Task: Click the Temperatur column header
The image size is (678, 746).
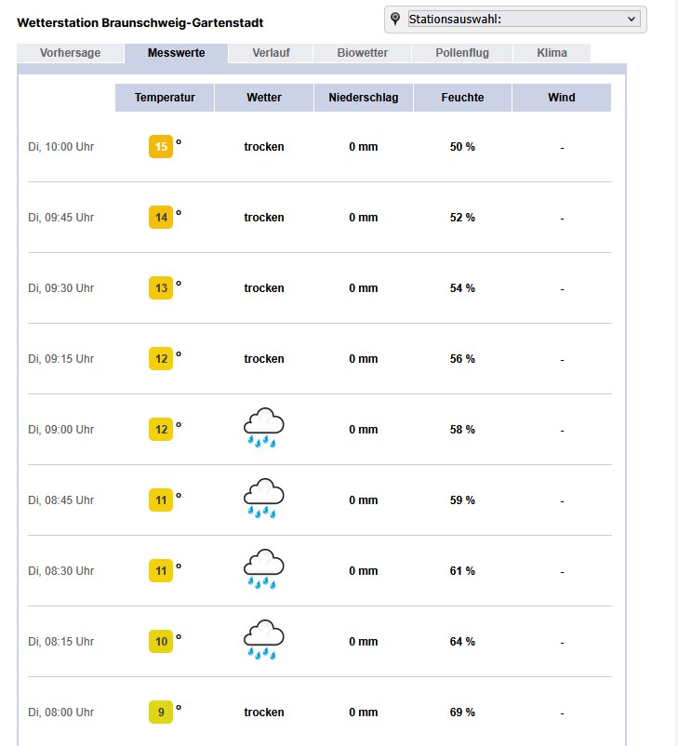Action: click(165, 98)
